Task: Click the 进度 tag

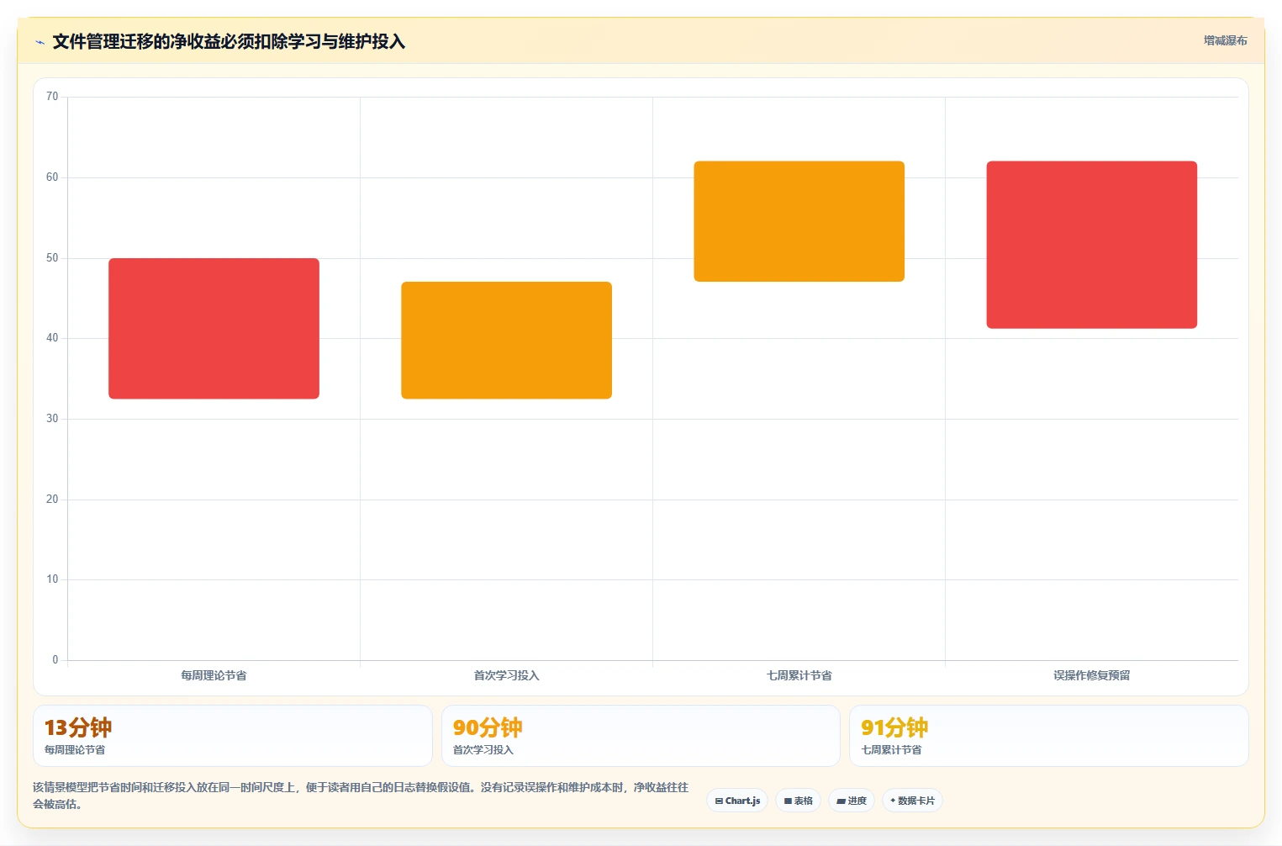Action: tap(852, 801)
